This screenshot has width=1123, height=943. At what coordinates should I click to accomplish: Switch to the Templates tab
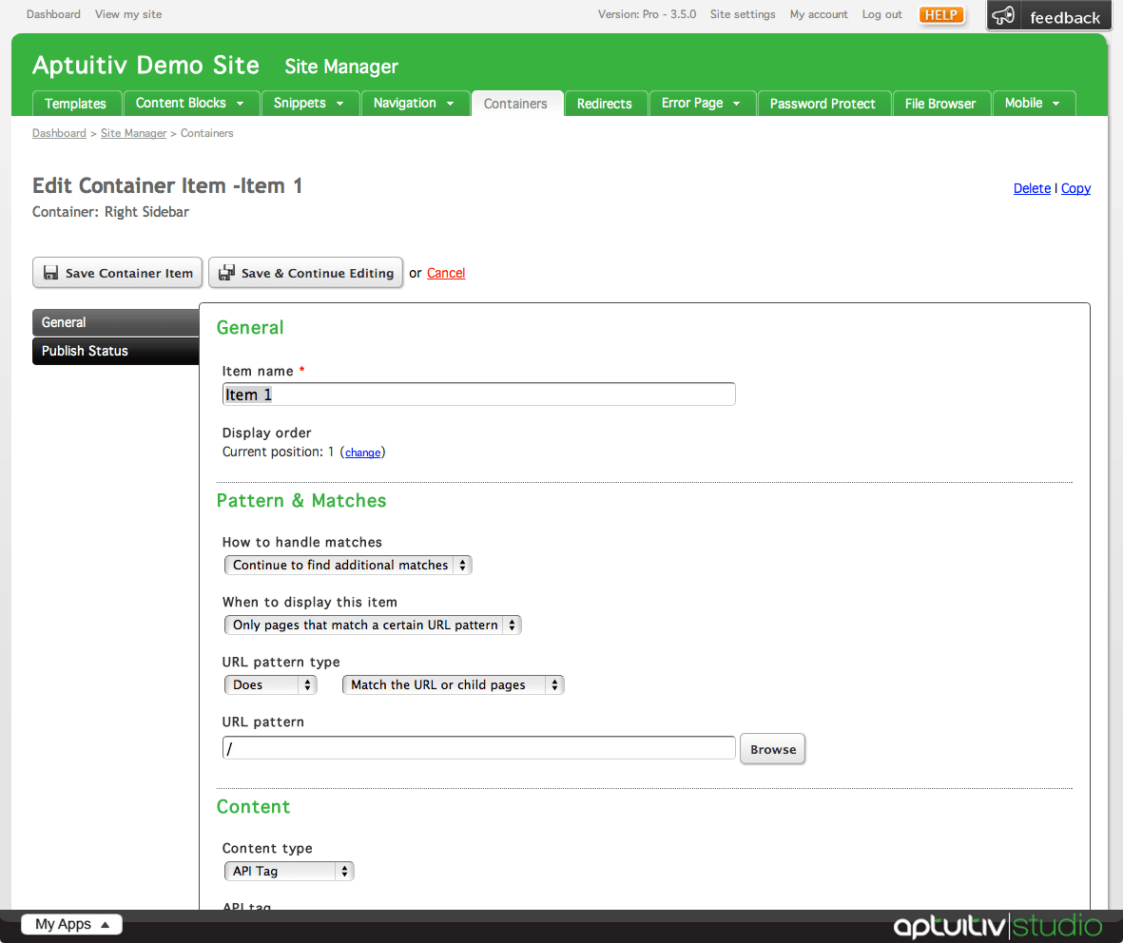click(75, 103)
